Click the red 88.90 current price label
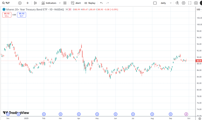The image size is (202, 120). pos(199,61)
